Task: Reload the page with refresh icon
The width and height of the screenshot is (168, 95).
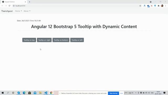Action: (x=9, y=6)
